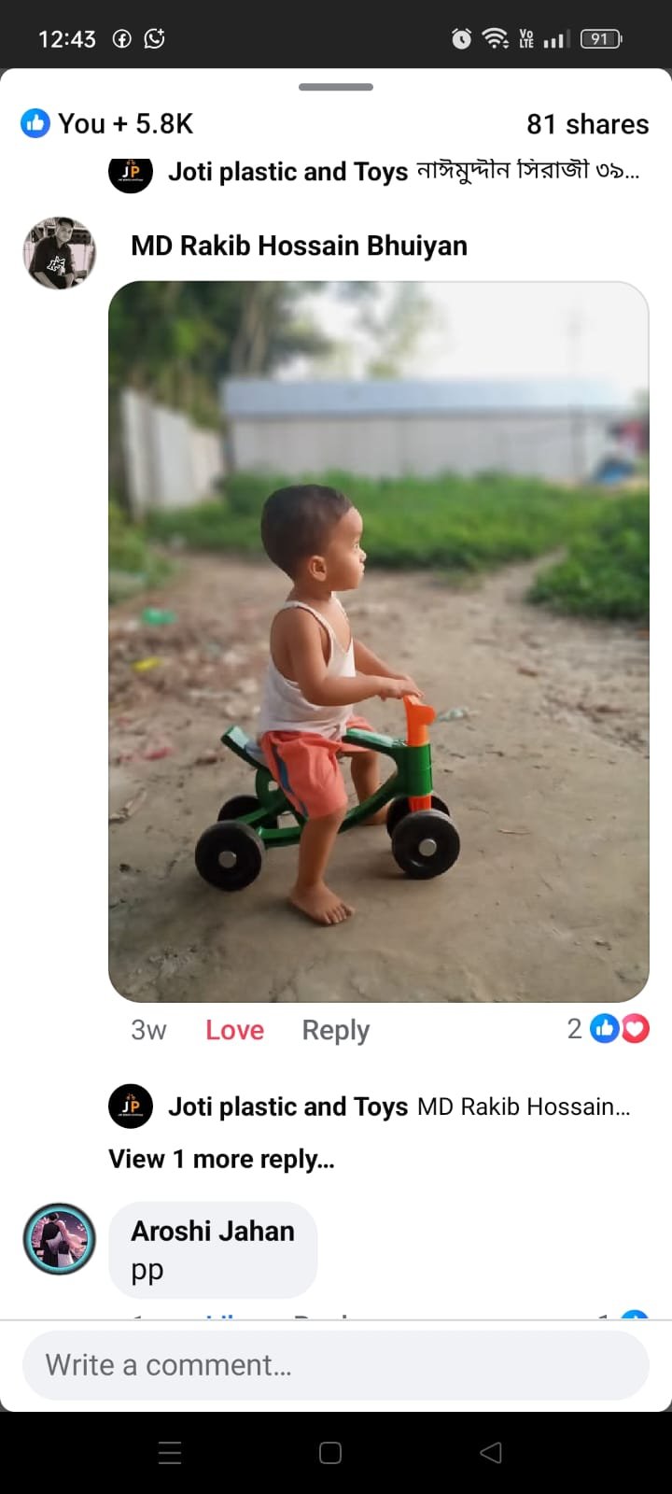The height and width of the screenshot is (1494, 672).
Task: Expand the truncated Bengali reply from Joti plastic
Action: click(527, 172)
